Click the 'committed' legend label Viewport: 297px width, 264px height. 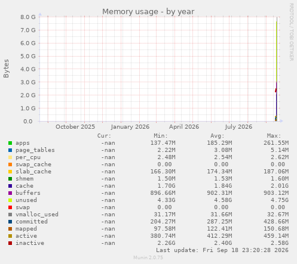click(x=32, y=222)
